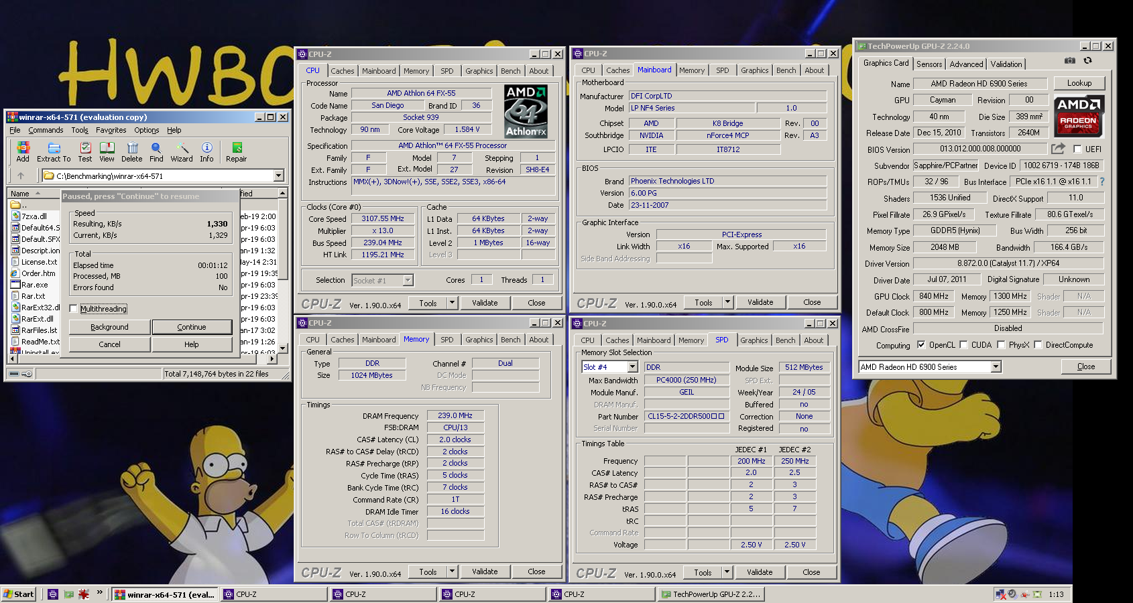
Task: Open GPU-Z graphics card selection dropdown
Action: point(996,366)
